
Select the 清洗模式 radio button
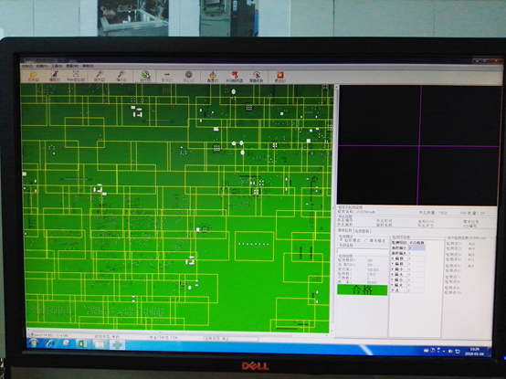click(366, 240)
